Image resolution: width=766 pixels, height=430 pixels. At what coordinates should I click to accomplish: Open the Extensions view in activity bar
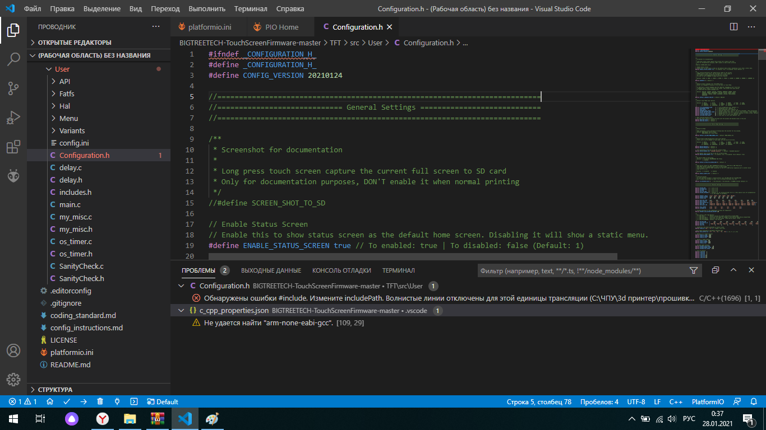pyautogui.click(x=13, y=147)
